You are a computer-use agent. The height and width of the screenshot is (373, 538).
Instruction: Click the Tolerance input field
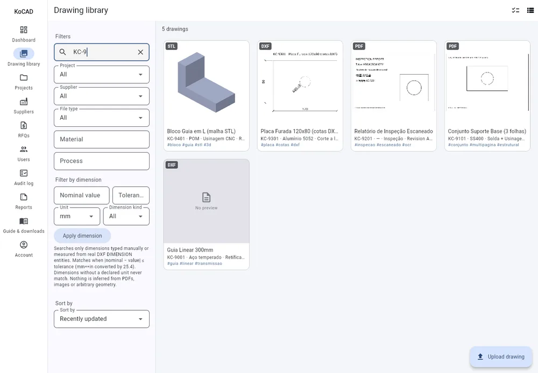coord(131,195)
